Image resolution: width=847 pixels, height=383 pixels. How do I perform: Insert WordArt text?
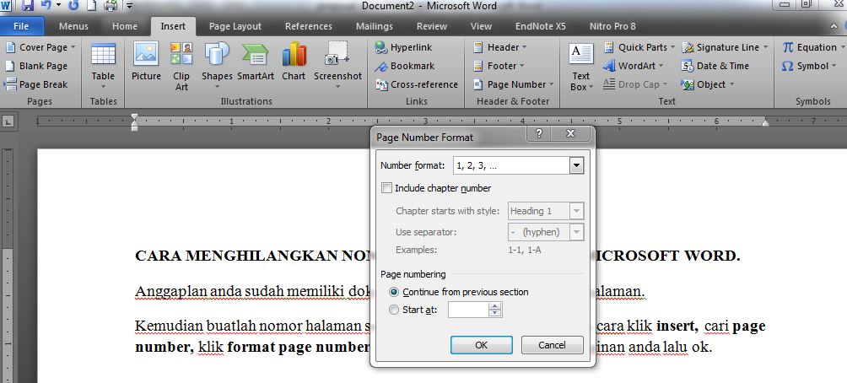point(633,66)
